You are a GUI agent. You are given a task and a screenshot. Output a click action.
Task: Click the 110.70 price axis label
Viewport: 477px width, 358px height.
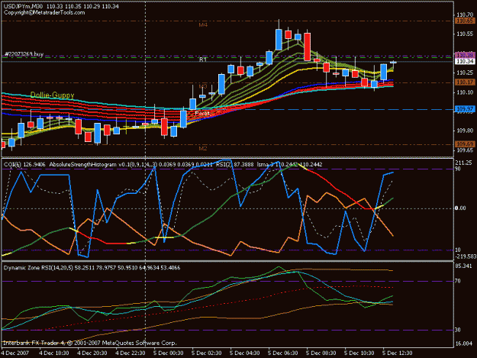[x=465, y=15]
